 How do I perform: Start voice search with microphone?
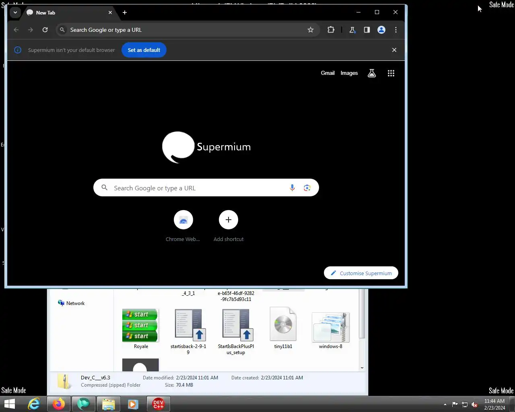click(x=293, y=188)
